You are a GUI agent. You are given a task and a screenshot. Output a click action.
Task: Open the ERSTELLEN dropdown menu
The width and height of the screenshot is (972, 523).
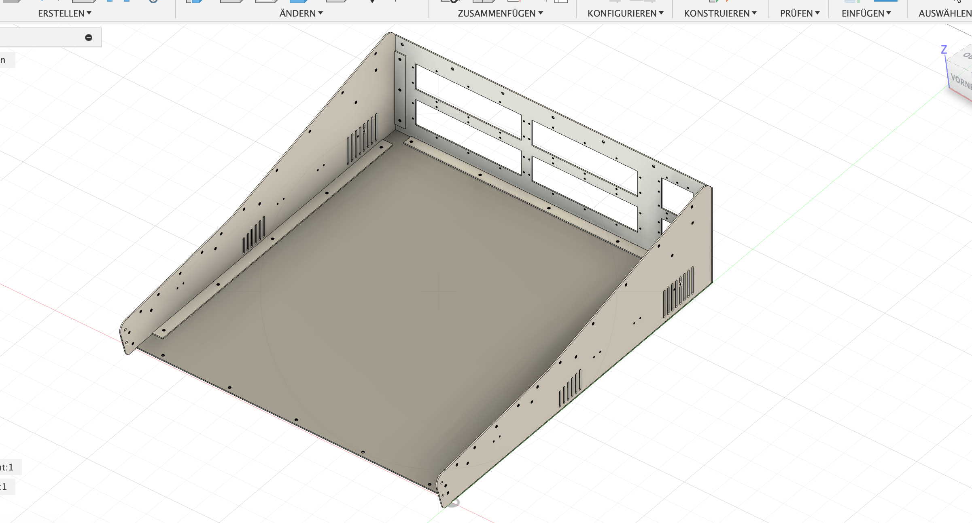pos(64,13)
